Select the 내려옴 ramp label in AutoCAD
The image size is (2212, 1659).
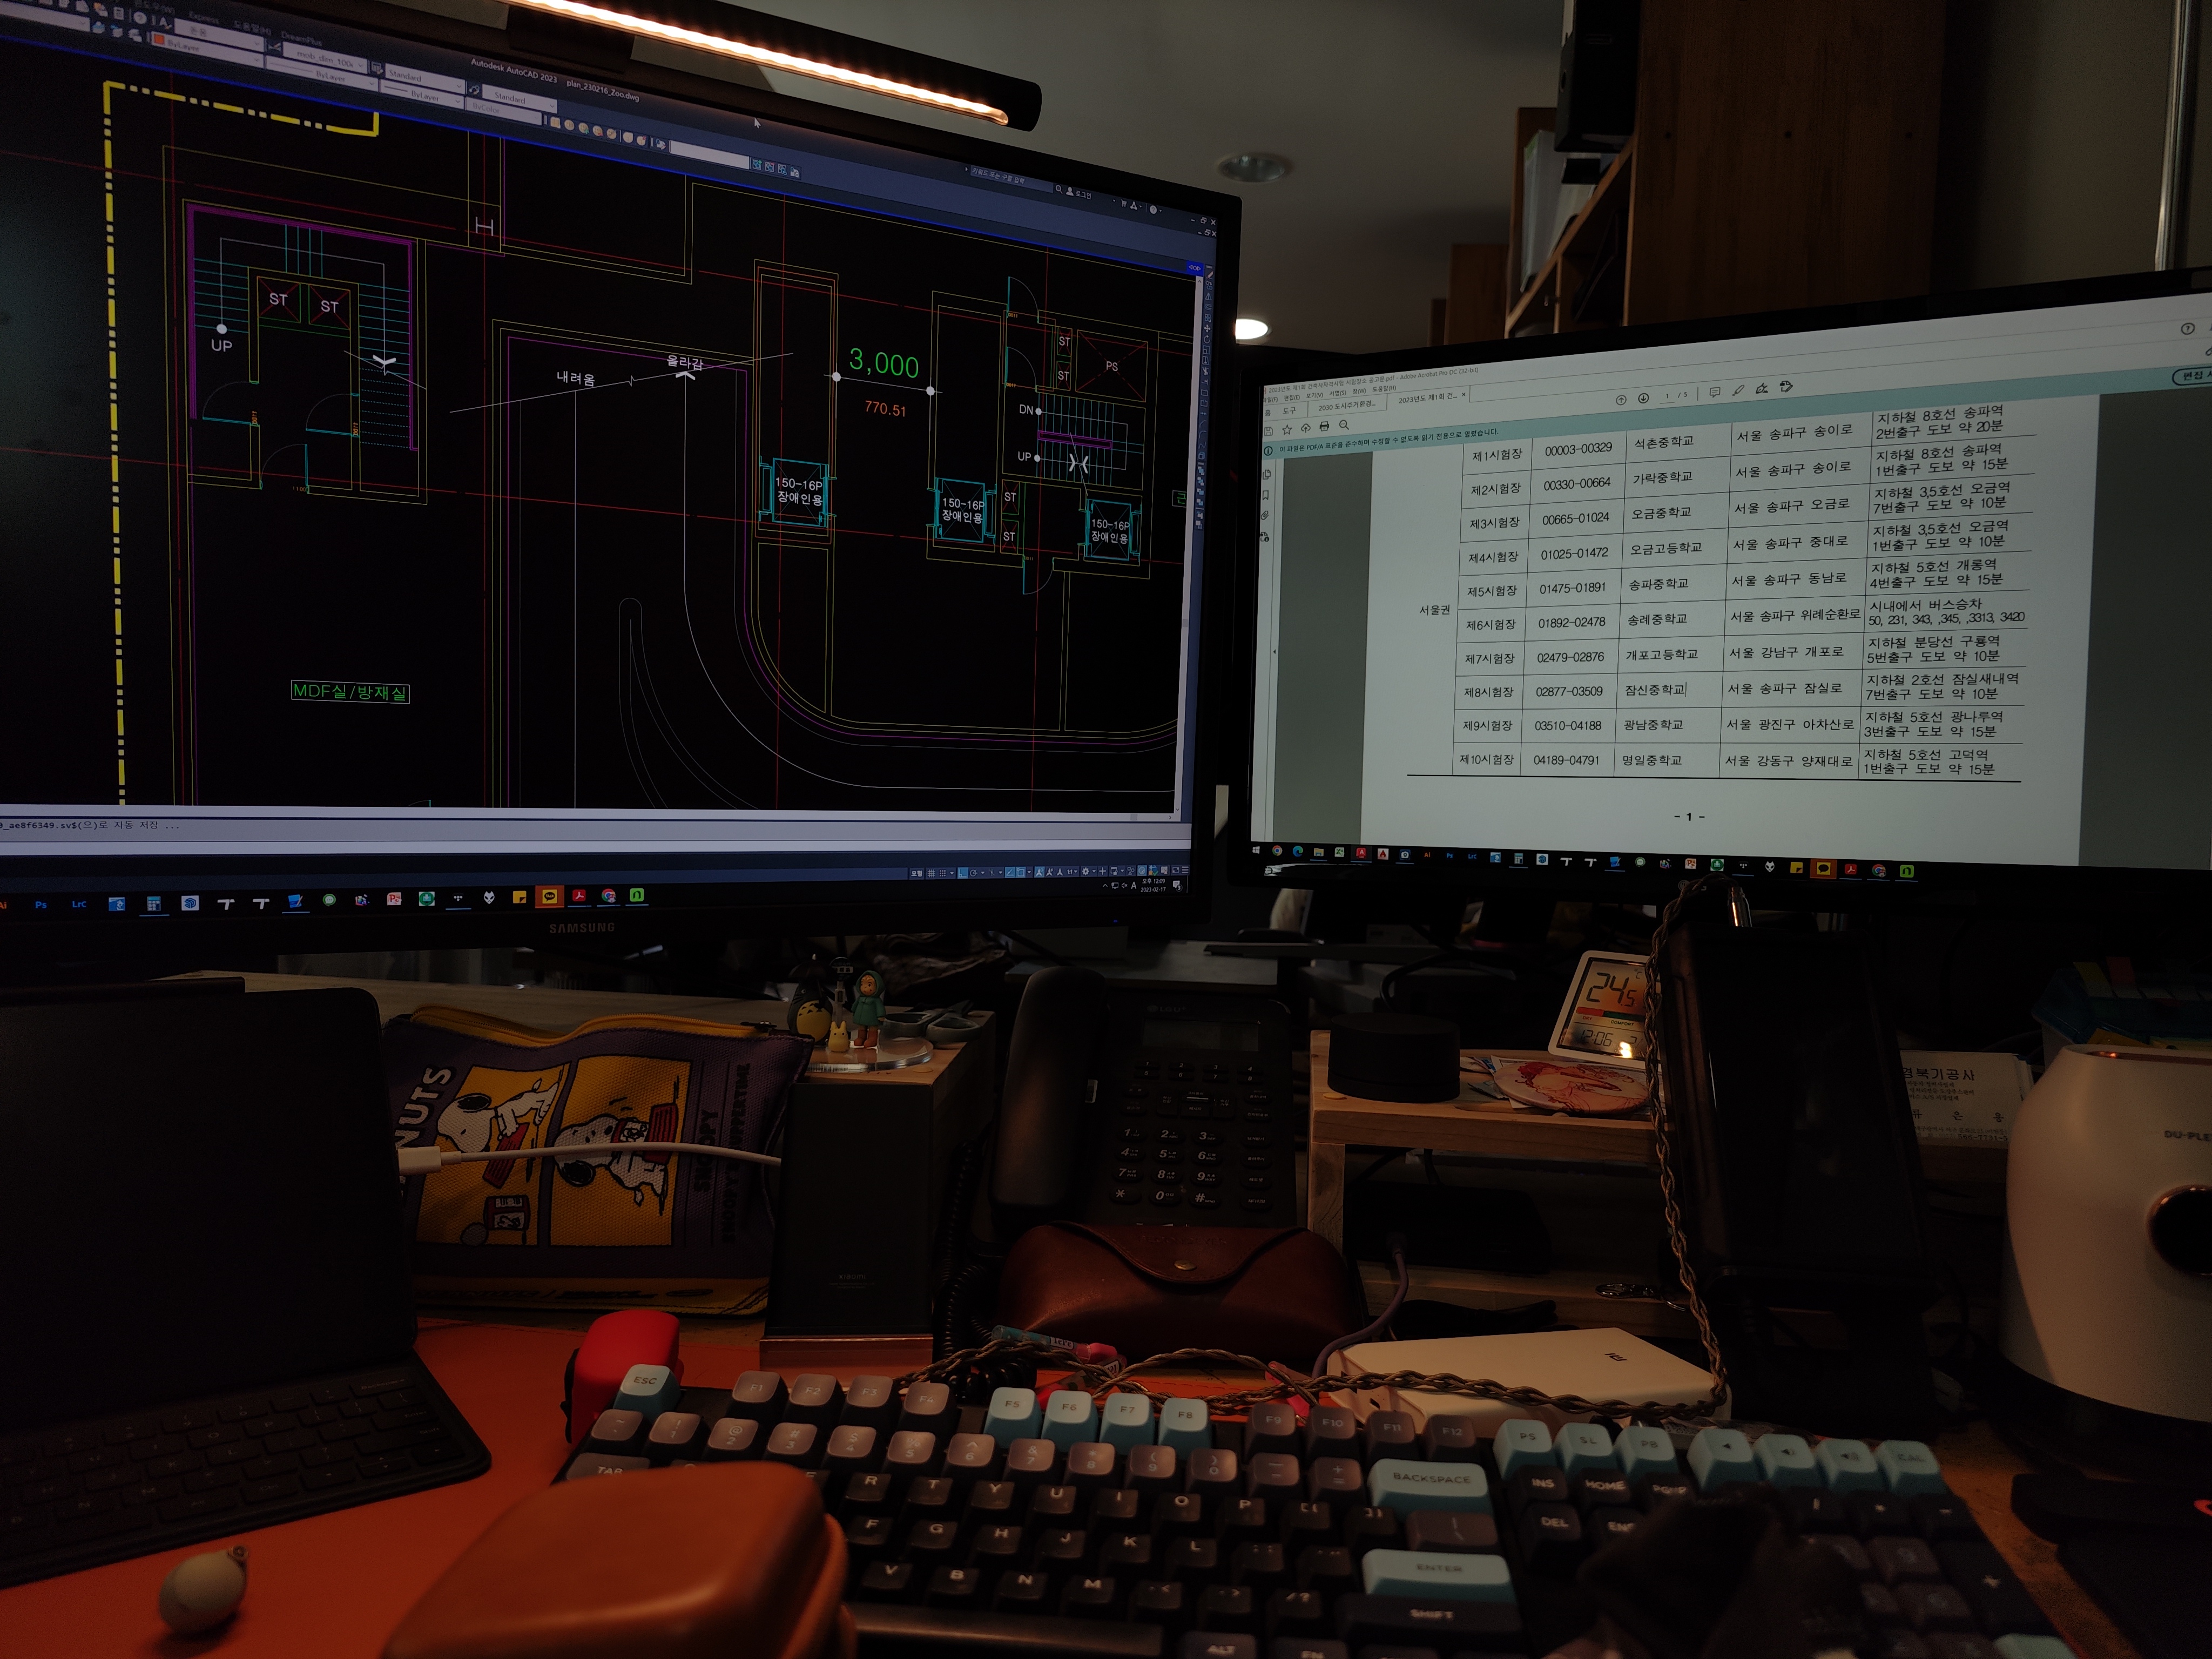(576, 378)
